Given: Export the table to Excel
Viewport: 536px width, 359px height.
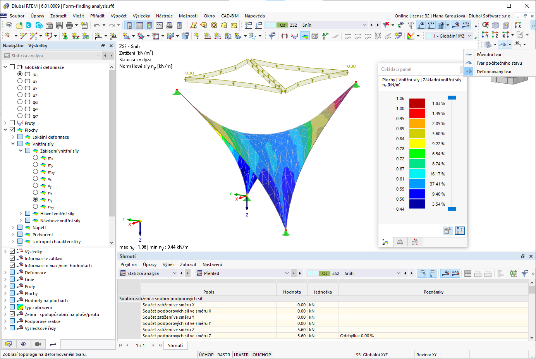Looking at the screenshot, I should 514,273.
